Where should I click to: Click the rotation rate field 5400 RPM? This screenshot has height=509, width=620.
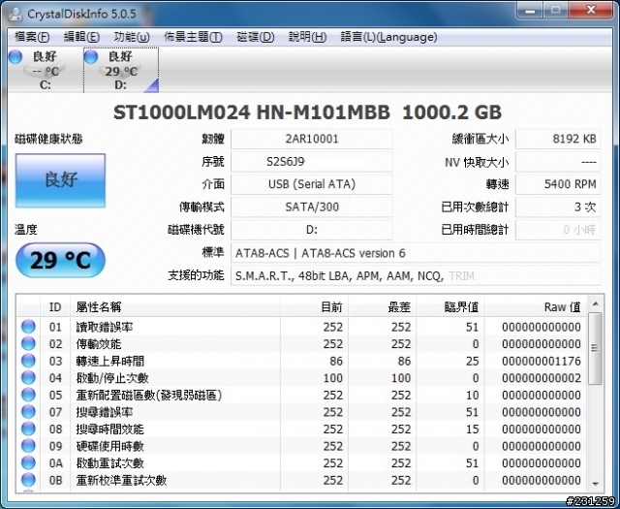[x=558, y=184]
